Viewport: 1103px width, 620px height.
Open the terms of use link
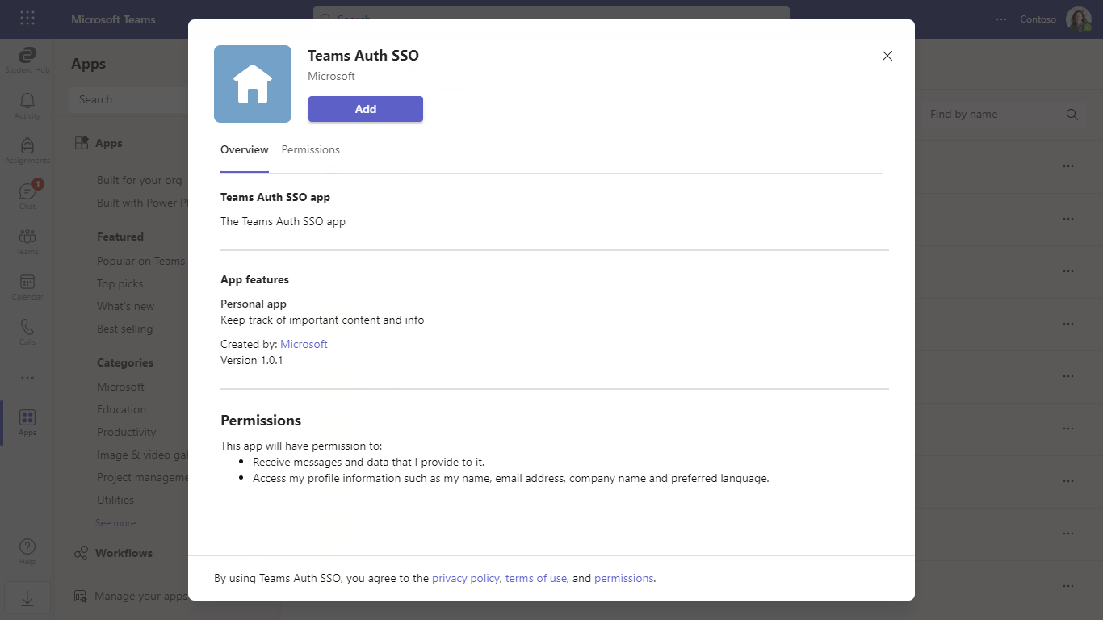tap(536, 579)
